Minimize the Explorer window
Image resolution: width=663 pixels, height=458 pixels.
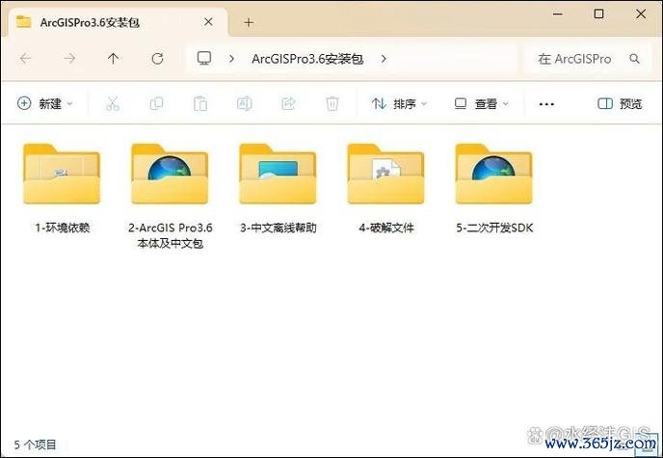click(x=558, y=13)
